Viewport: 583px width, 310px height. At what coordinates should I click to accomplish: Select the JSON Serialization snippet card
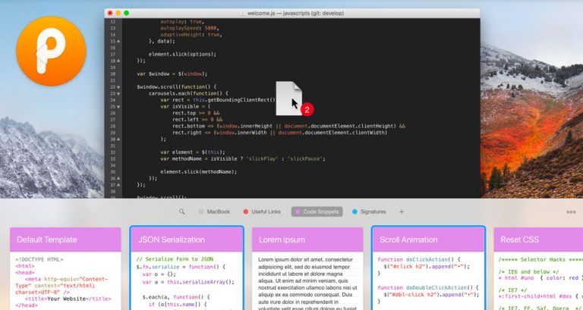coord(187,269)
